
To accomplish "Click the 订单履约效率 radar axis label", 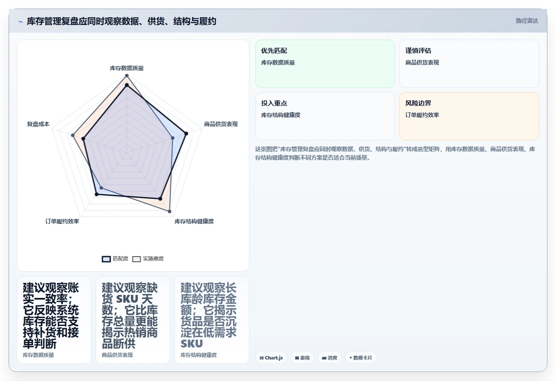I will 62,221.
